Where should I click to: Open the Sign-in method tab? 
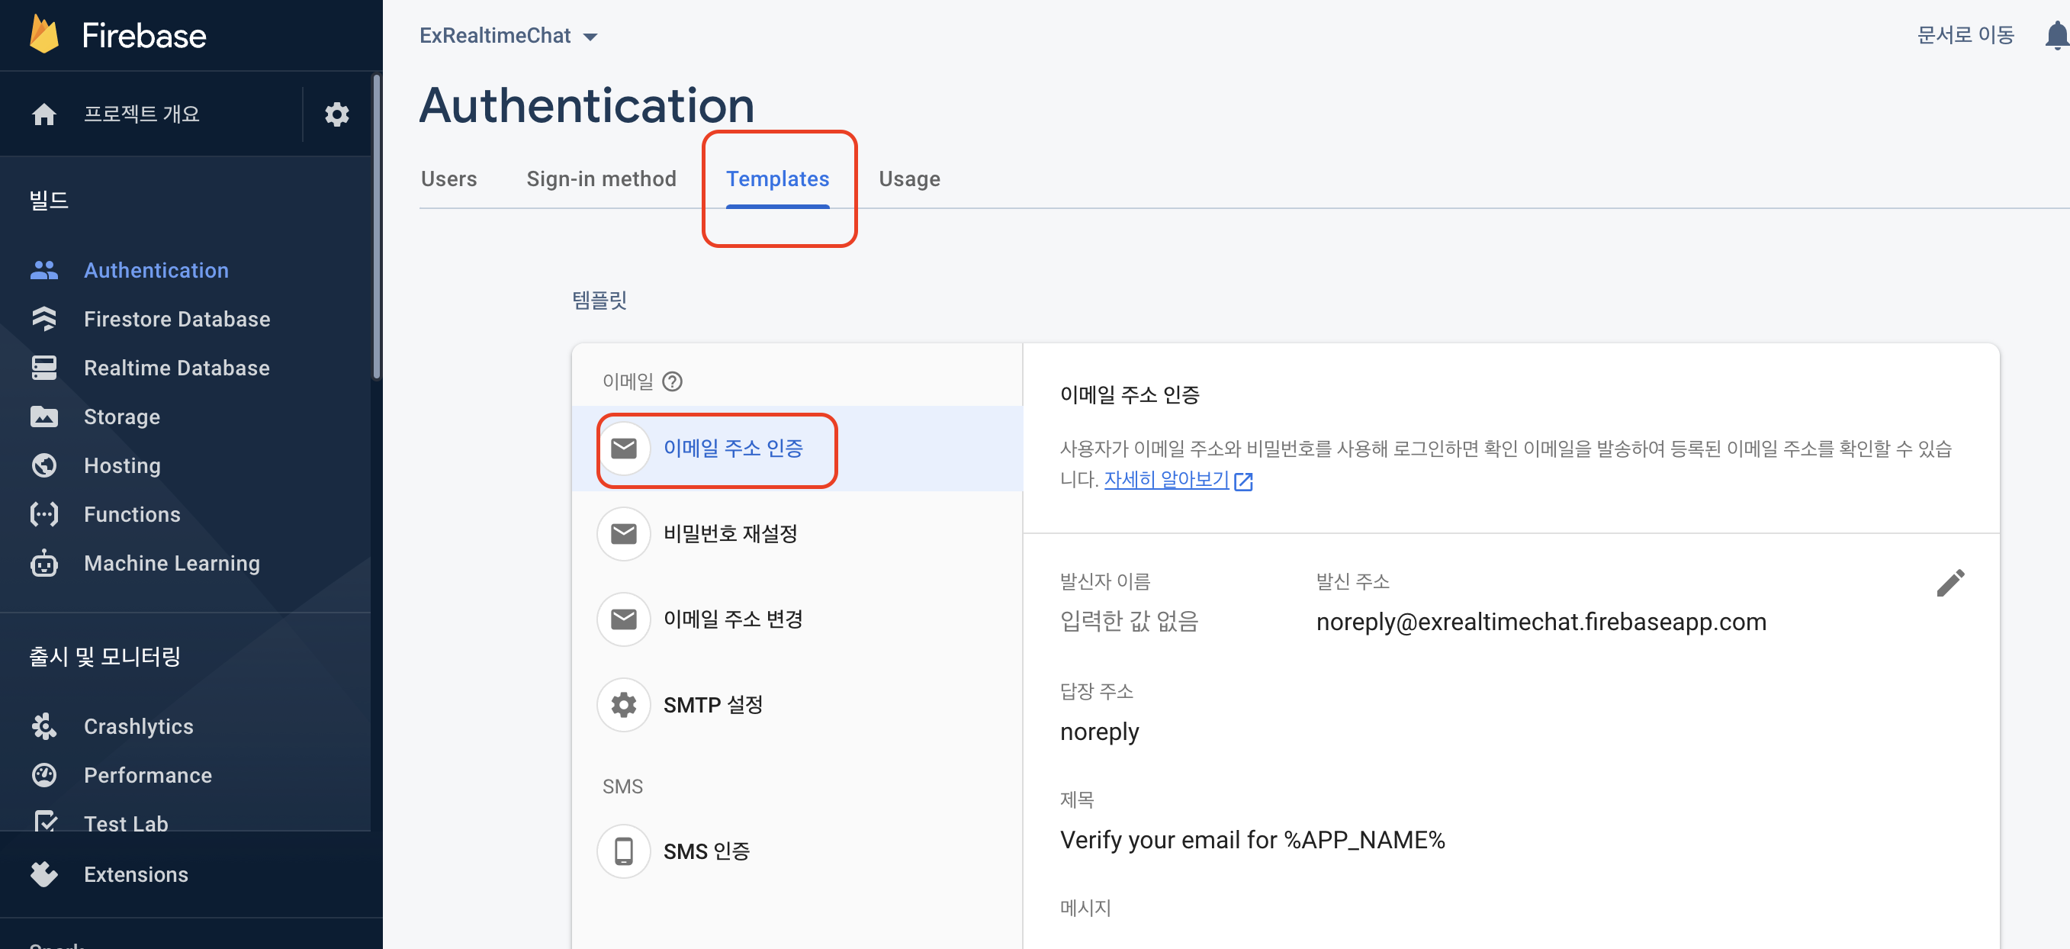coord(601,179)
